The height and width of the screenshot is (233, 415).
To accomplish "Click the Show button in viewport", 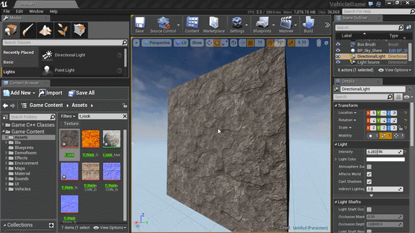I will 196,43.
